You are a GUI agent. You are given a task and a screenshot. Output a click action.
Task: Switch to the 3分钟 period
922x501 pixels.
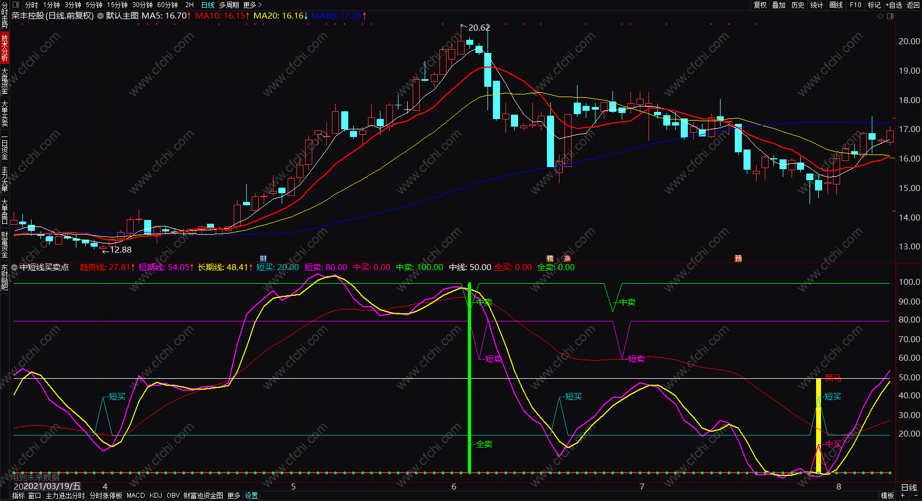(73, 5)
